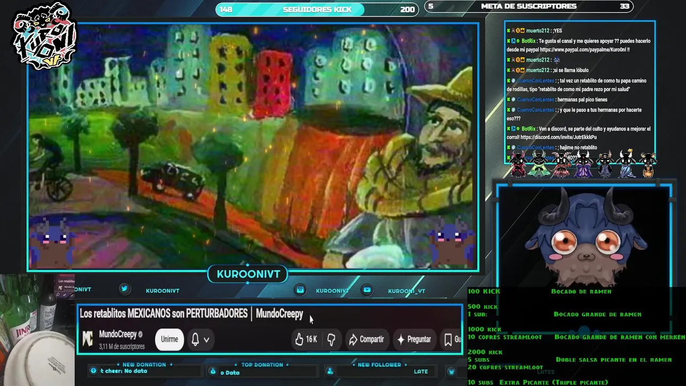This screenshot has height=386, width=686.
Task: Click the webcam view showing bottles and plate
Action: (37, 330)
